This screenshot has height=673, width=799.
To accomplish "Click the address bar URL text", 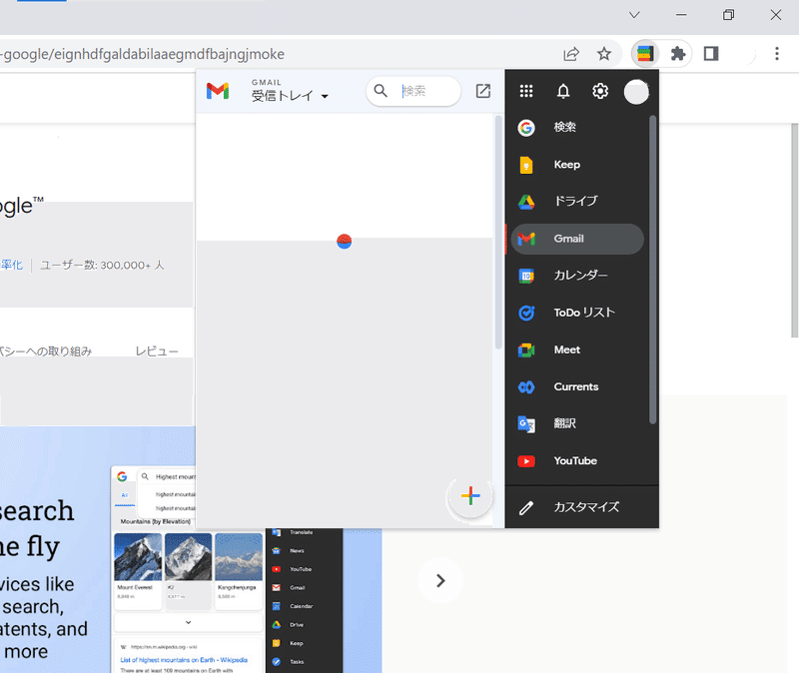I will (142, 54).
